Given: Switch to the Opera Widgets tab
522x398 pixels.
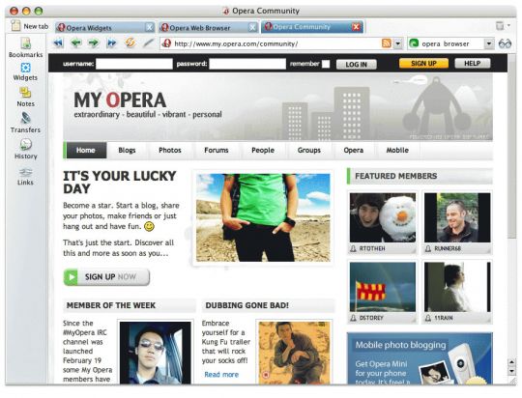Looking at the screenshot, I should click(104, 28).
